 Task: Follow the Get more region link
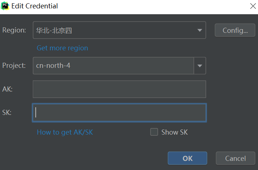(x=62, y=48)
